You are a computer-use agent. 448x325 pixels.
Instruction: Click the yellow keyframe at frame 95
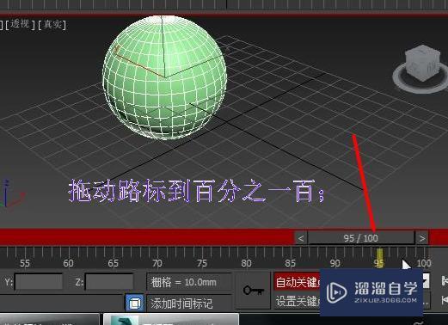[x=379, y=258]
